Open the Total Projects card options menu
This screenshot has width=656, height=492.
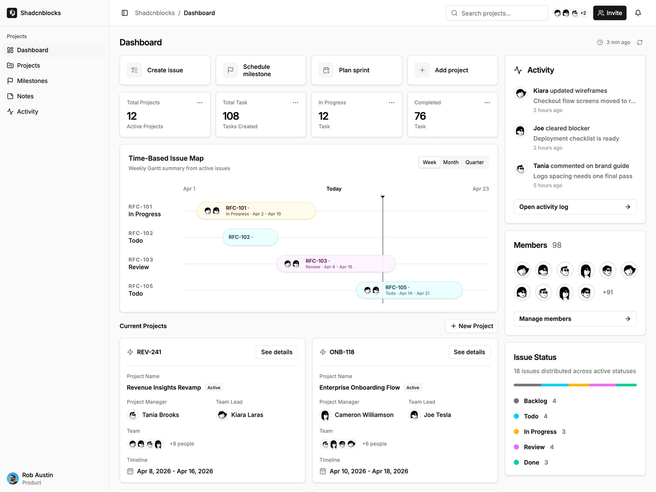coord(200,103)
